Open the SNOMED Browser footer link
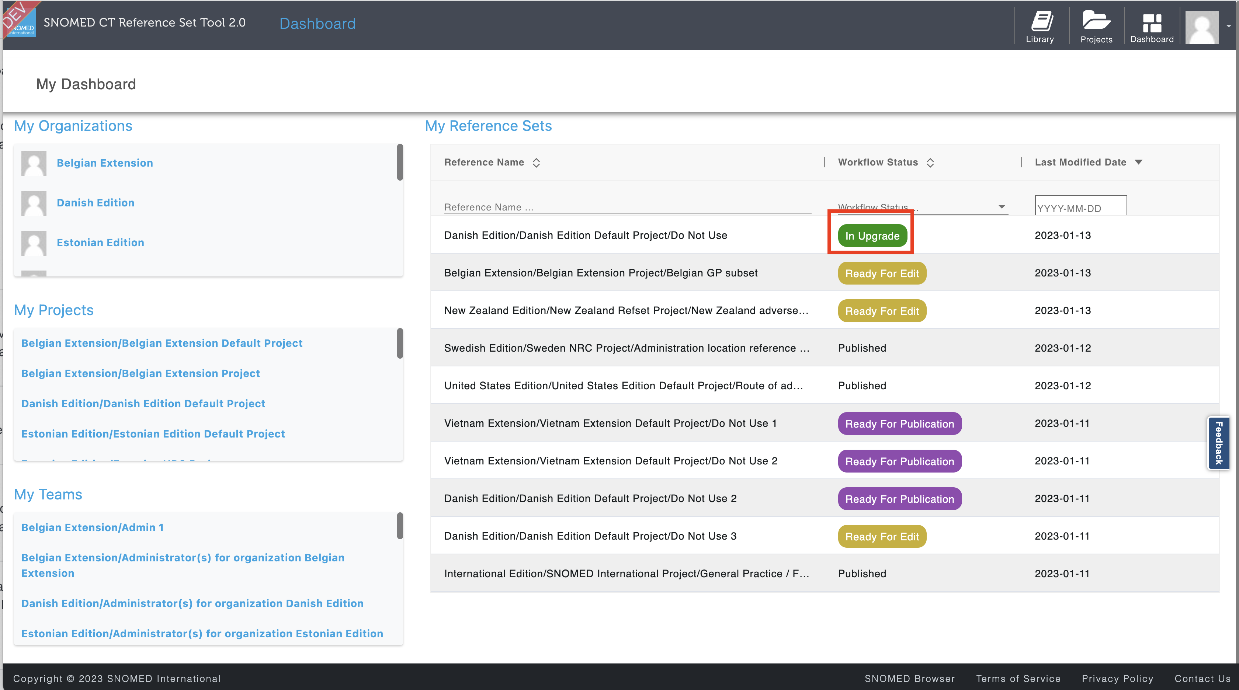This screenshot has height=690, width=1239. (x=910, y=679)
